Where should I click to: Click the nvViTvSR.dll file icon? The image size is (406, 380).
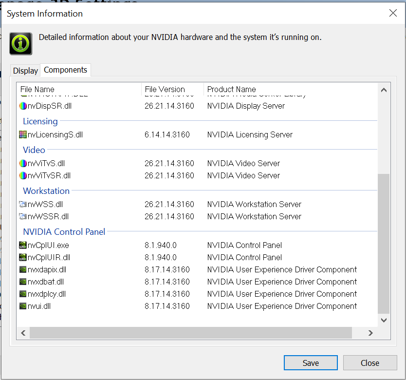[x=23, y=175]
